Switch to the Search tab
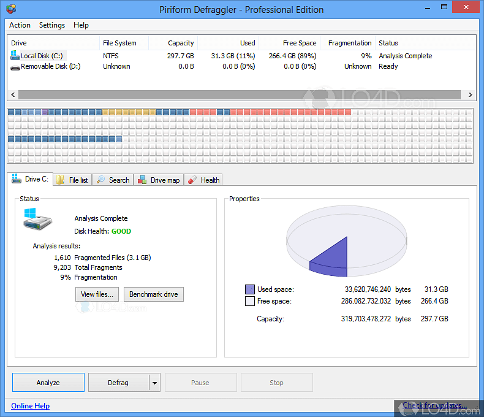Image resolution: width=484 pixels, height=417 pixels. coord(113,180)
